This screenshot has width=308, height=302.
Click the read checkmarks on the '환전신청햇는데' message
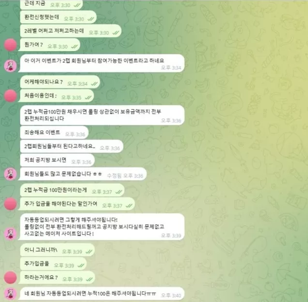[x=91, y=19]
